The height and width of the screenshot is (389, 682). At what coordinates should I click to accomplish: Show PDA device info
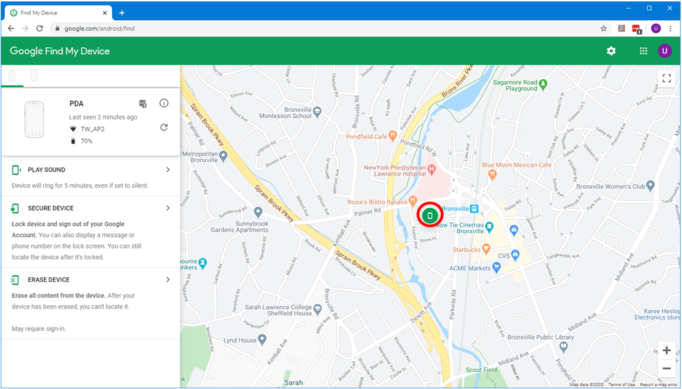click(x=164, y=103)
